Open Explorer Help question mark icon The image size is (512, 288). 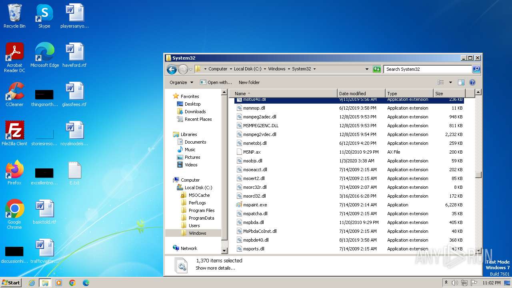tap(472, 82)
